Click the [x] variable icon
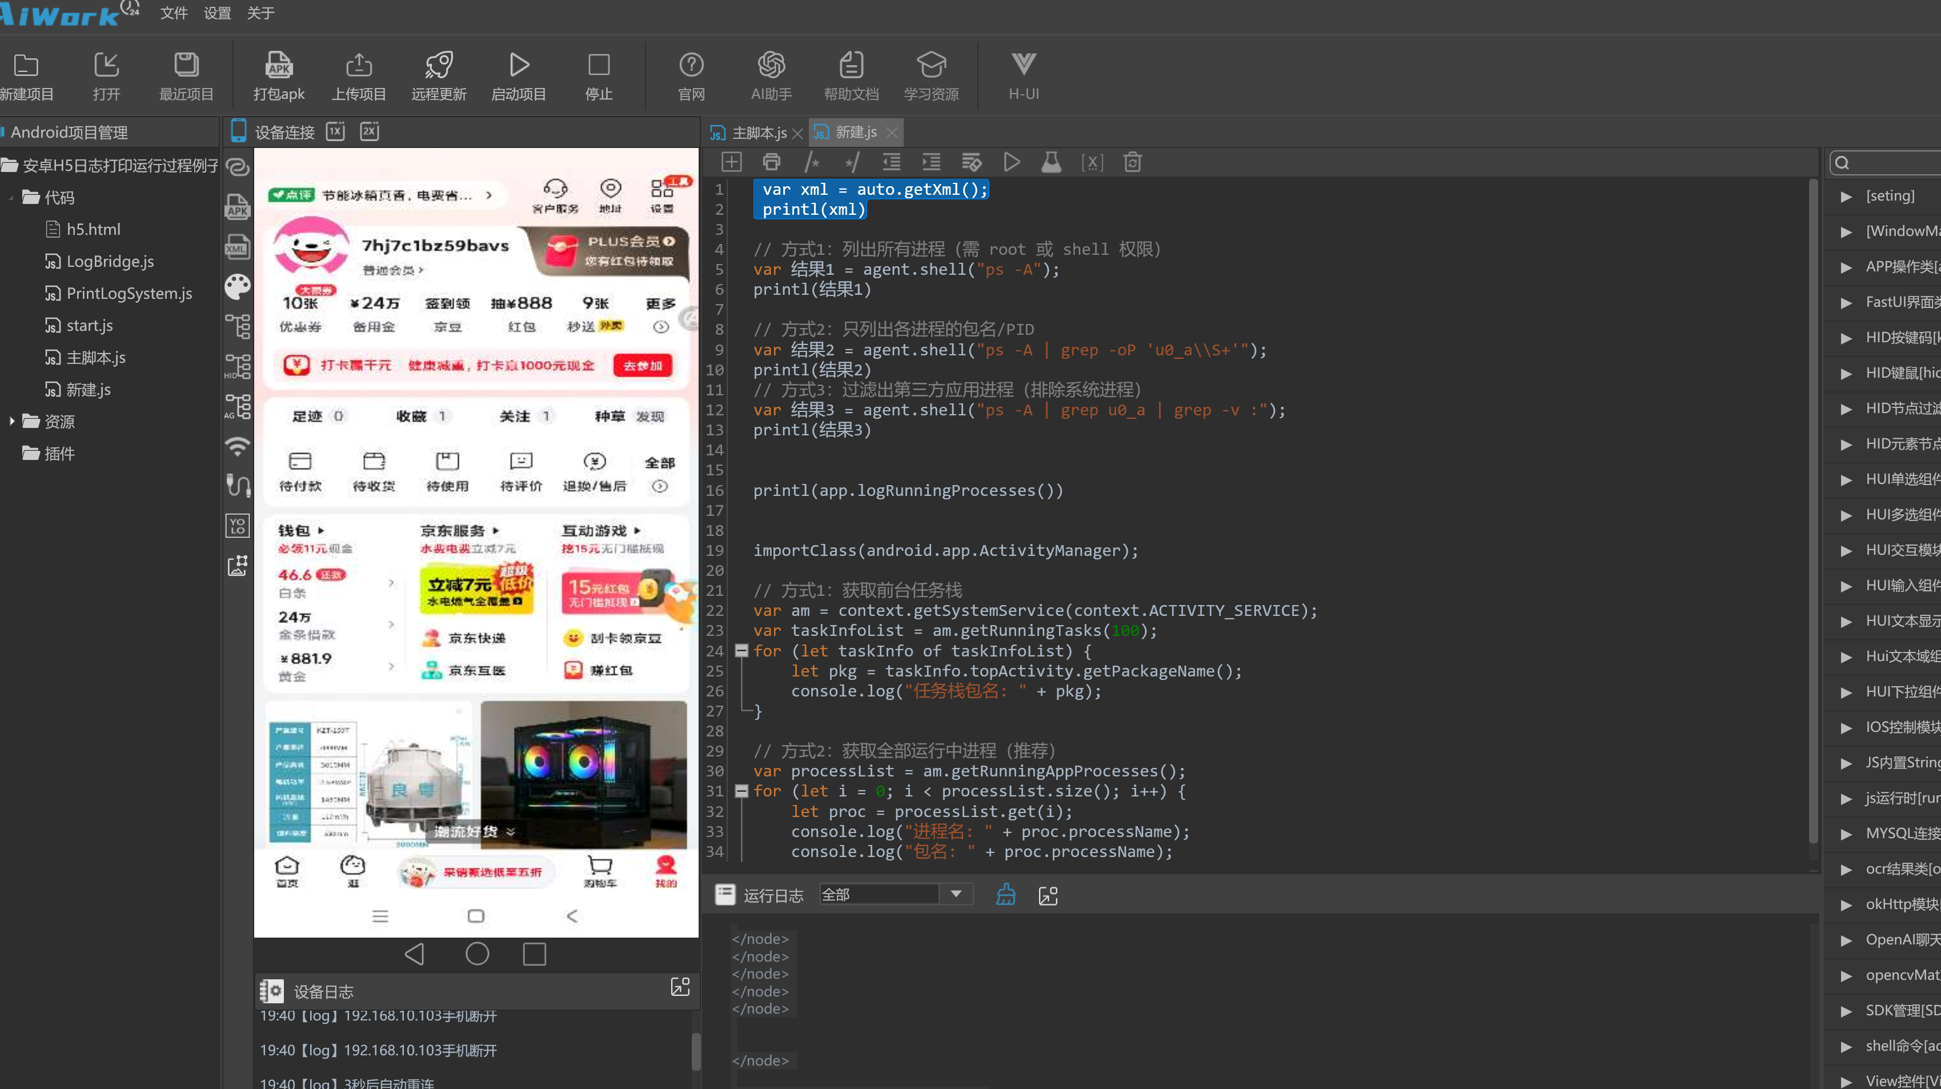1941x1089 pixels. (1092, 162)
